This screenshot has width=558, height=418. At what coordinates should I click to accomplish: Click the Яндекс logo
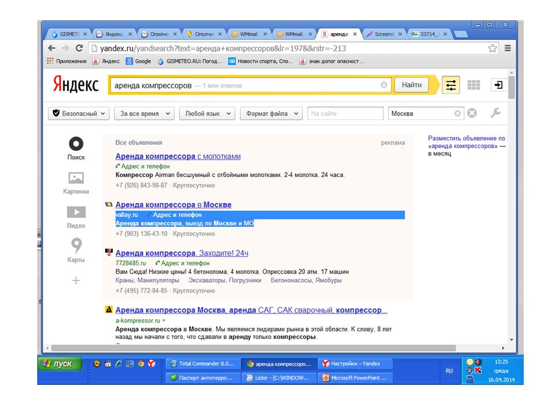coord(76,85)
